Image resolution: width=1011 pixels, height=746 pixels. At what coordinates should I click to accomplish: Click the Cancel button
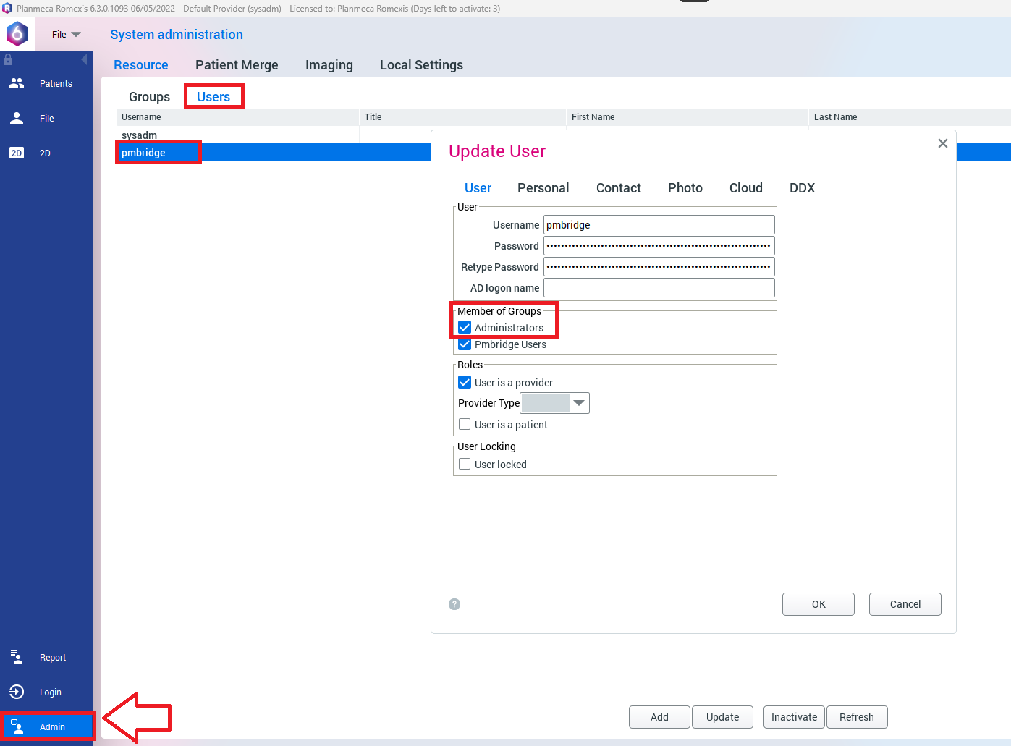[x=905, y=604]
